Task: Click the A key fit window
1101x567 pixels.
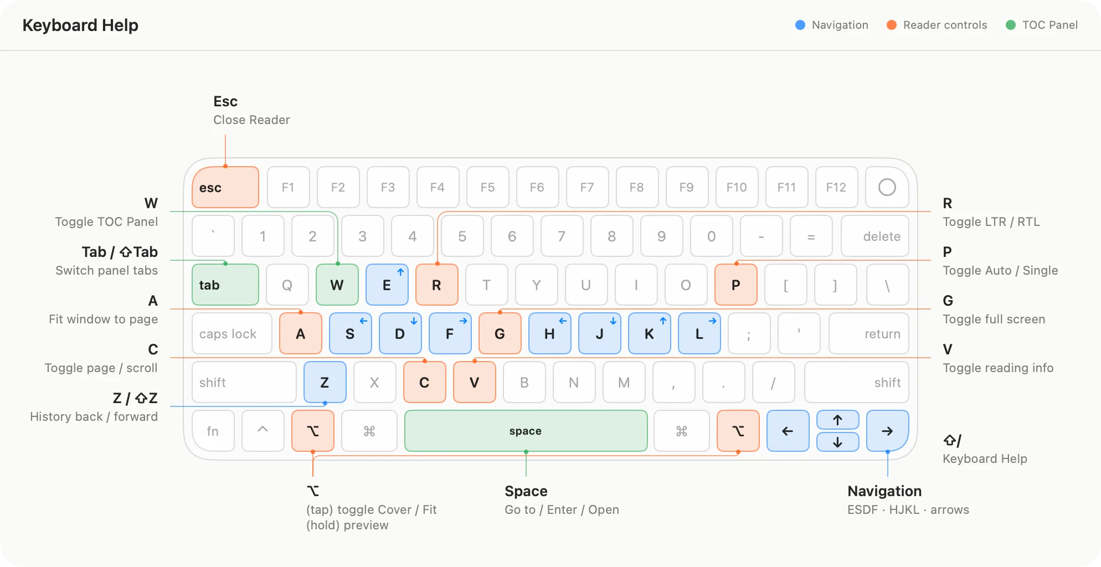Action: pos(301,333)
